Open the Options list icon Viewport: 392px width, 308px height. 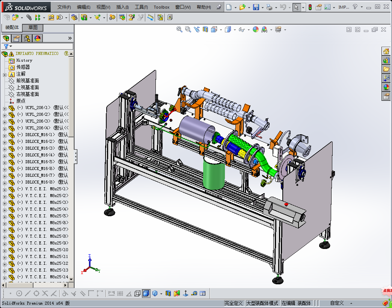[327, 7]
